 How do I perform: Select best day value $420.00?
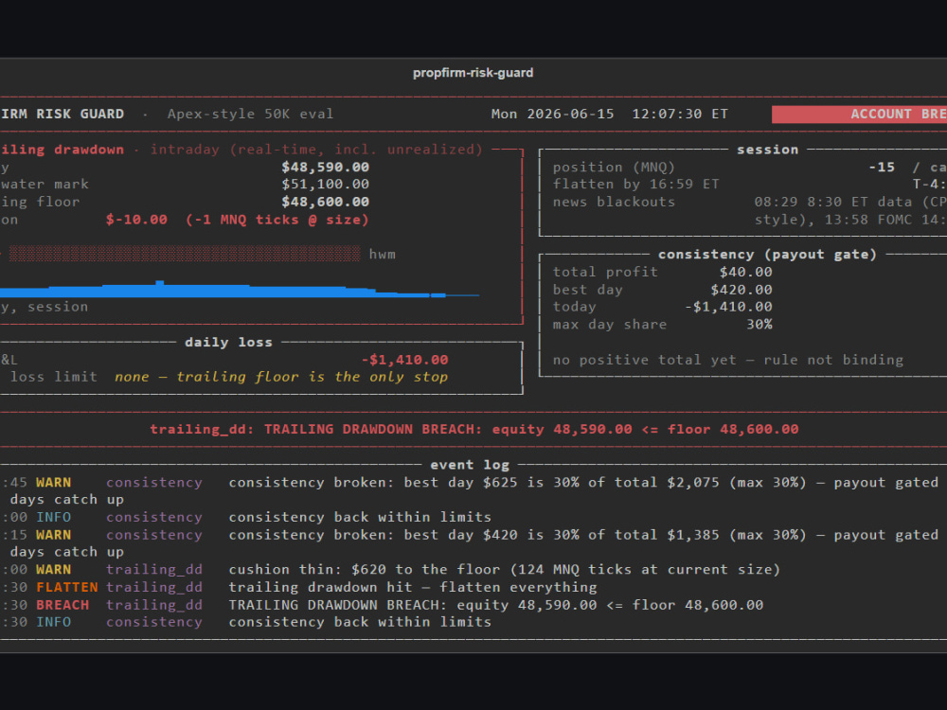pos(742,290)
